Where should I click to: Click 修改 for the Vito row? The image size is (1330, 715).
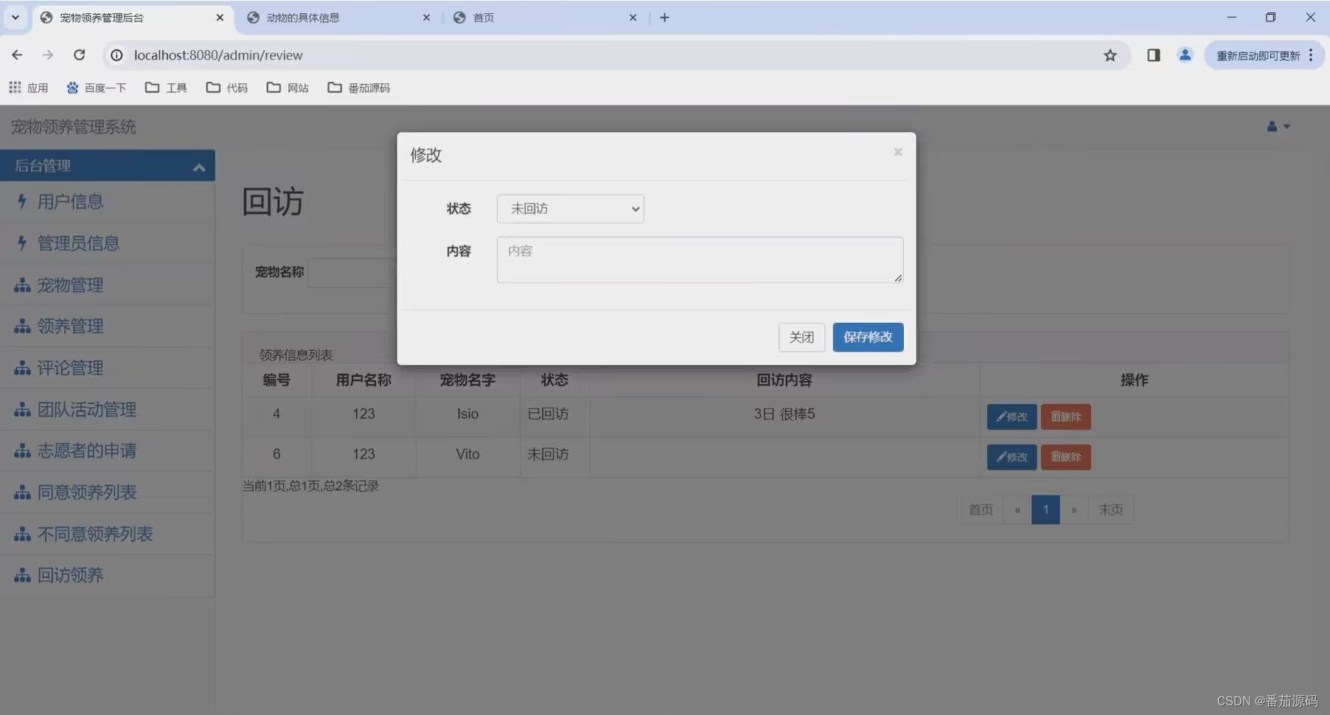click(1012, 457)
